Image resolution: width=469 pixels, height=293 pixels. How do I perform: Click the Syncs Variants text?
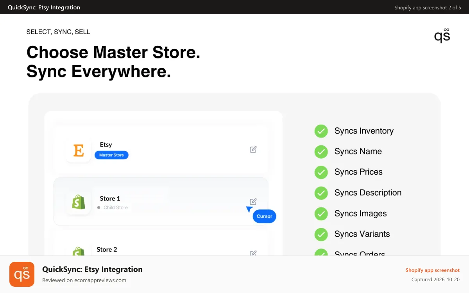coord(362,234)
